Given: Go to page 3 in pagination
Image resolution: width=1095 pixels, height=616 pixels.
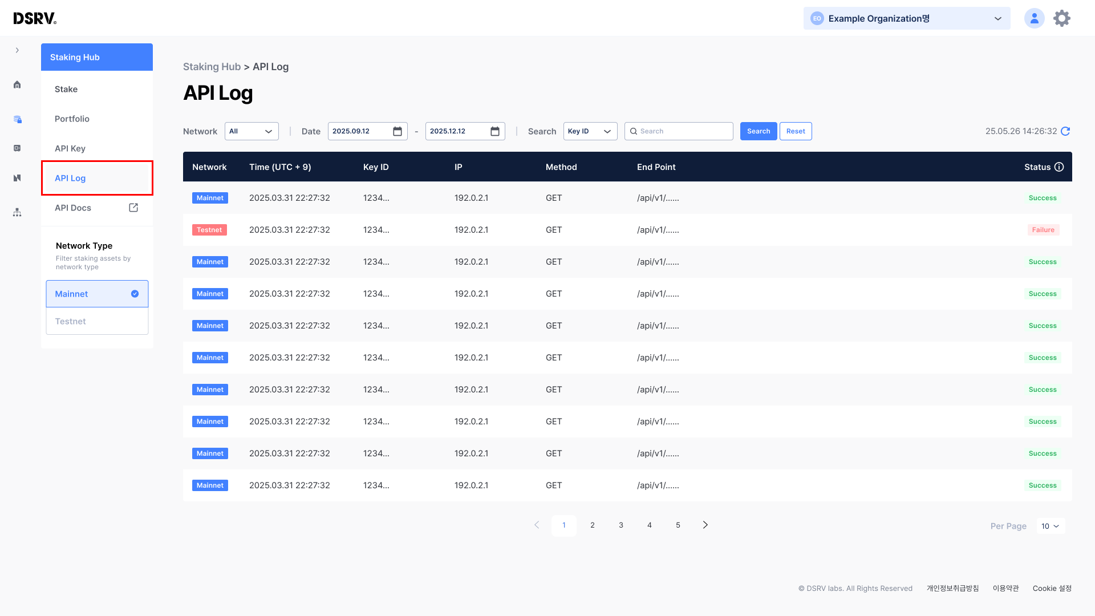Looking at the screenshot, I should click(620, 525).
